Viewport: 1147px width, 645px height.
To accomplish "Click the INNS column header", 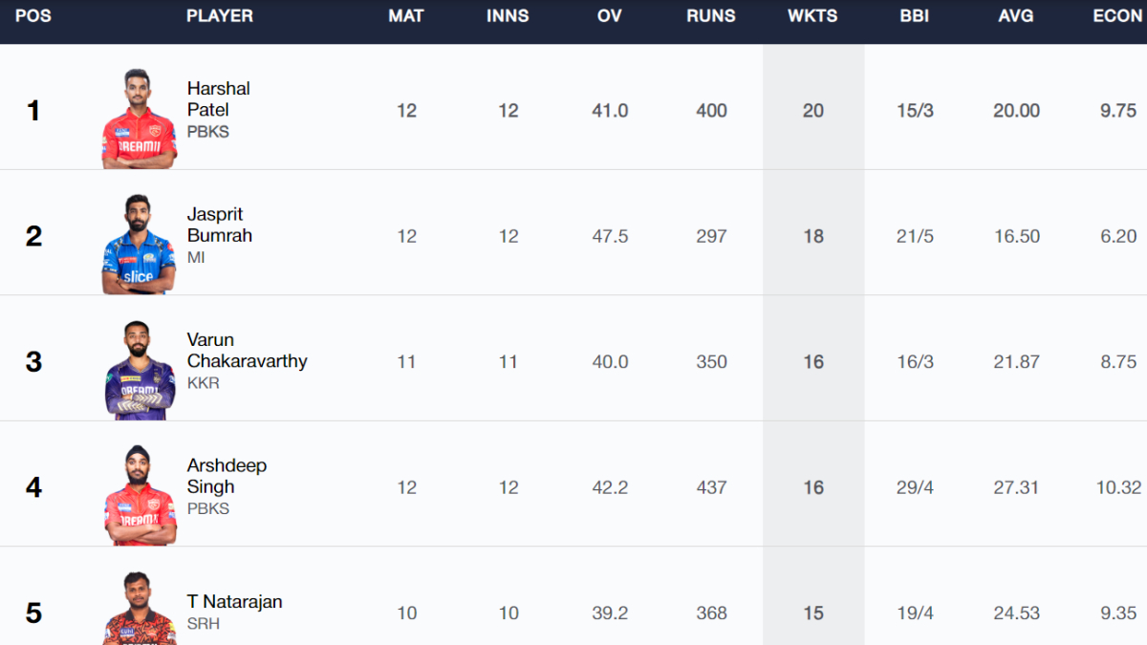I will (508, 16).
